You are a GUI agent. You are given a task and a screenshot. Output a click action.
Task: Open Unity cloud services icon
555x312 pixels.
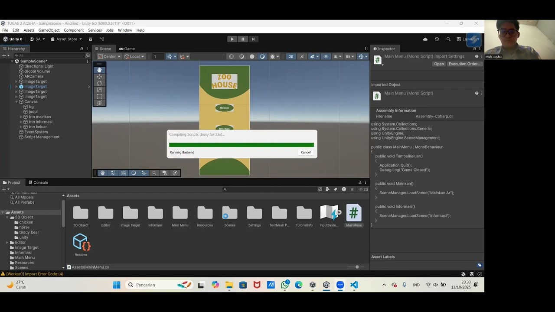coord(425,39)
